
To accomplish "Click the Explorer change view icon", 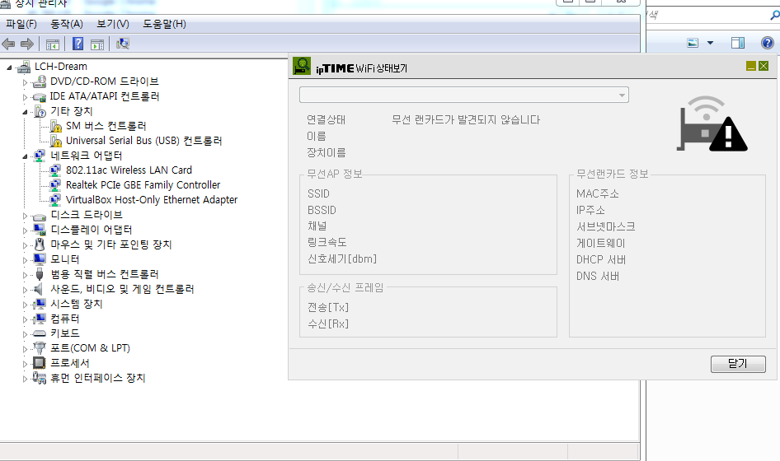I will click(x=693, y=43).
